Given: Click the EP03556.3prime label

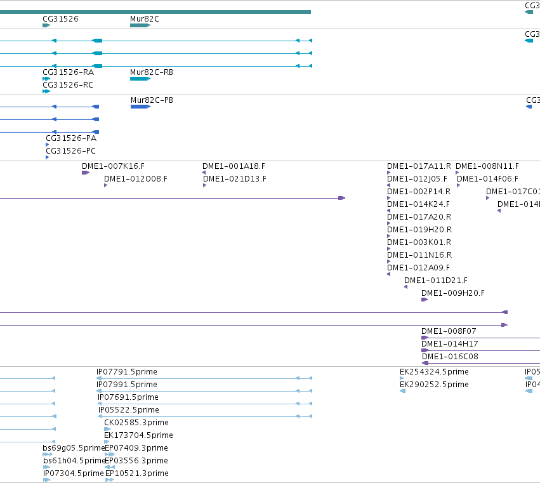Looking at the screenshot, I should click(x=136, y=461).
